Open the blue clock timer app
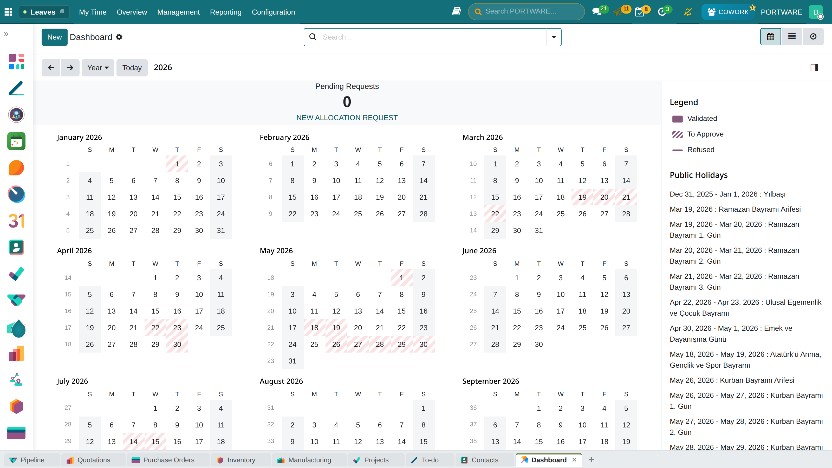The image size is (832, 468). pyautogui.click(x=16, y=194)
